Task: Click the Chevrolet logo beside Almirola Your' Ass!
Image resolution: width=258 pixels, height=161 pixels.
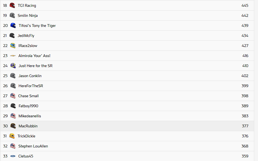Action: click(x=13, y=56)
